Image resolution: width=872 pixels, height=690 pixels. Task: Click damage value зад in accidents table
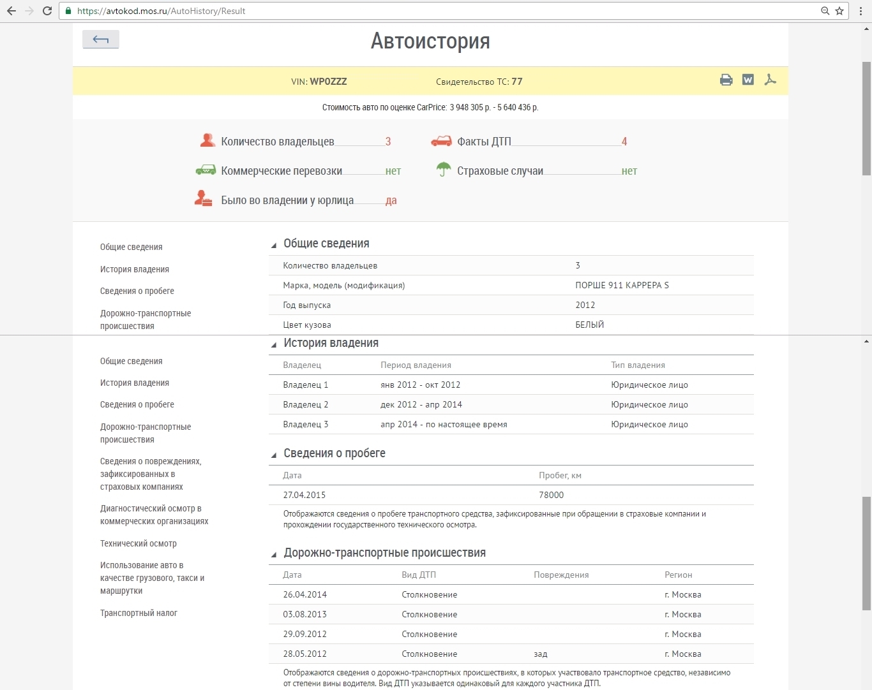point(541,654)
